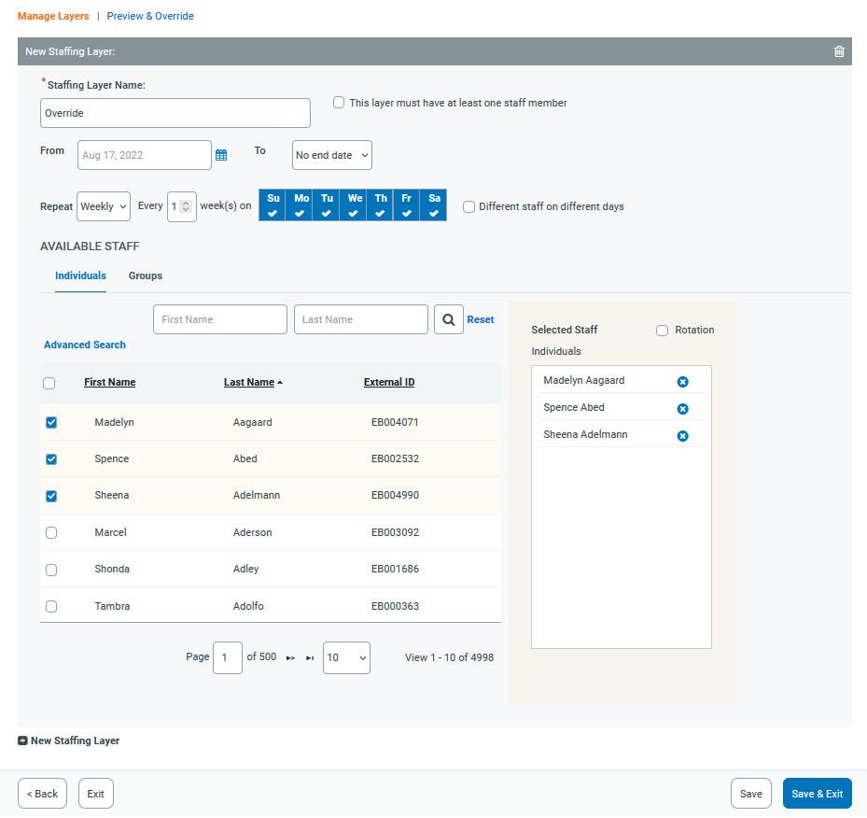The image size is (867, 818).
Task: Switch to the Groups tab
Action: tap(146, 276)
